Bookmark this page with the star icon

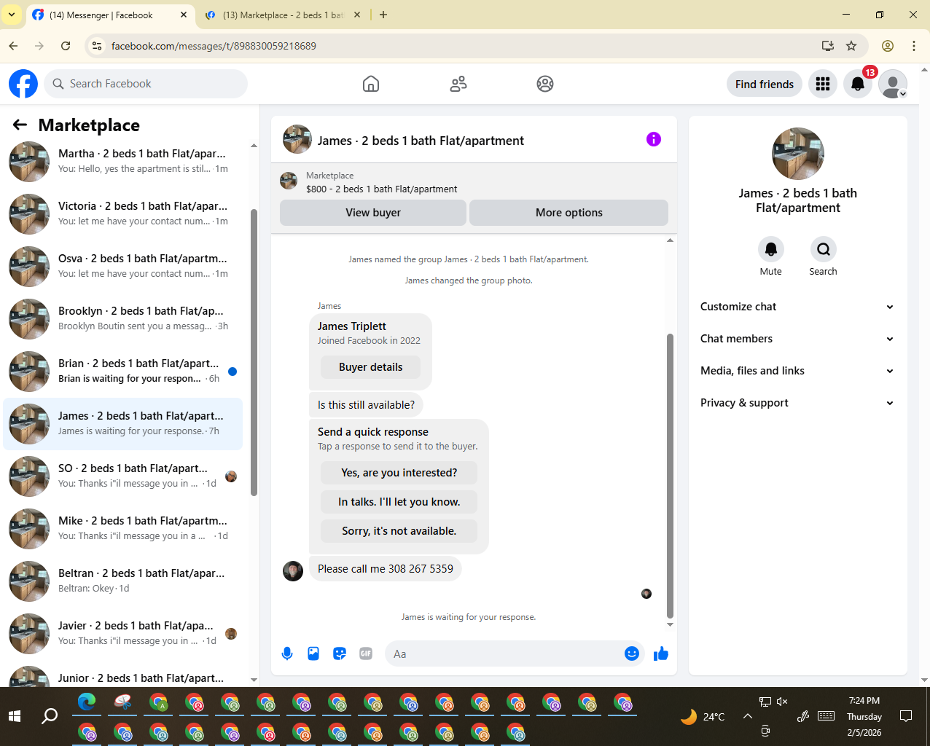pyautogui.click(x=851, y=46)
